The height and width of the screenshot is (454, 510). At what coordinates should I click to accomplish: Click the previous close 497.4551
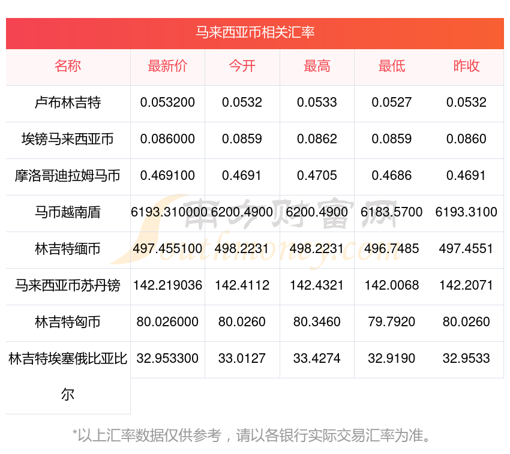pyautogui.click(x=466, y=249)
